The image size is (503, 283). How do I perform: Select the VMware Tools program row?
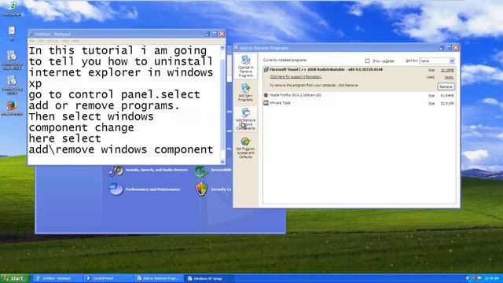tap(359, 103)
